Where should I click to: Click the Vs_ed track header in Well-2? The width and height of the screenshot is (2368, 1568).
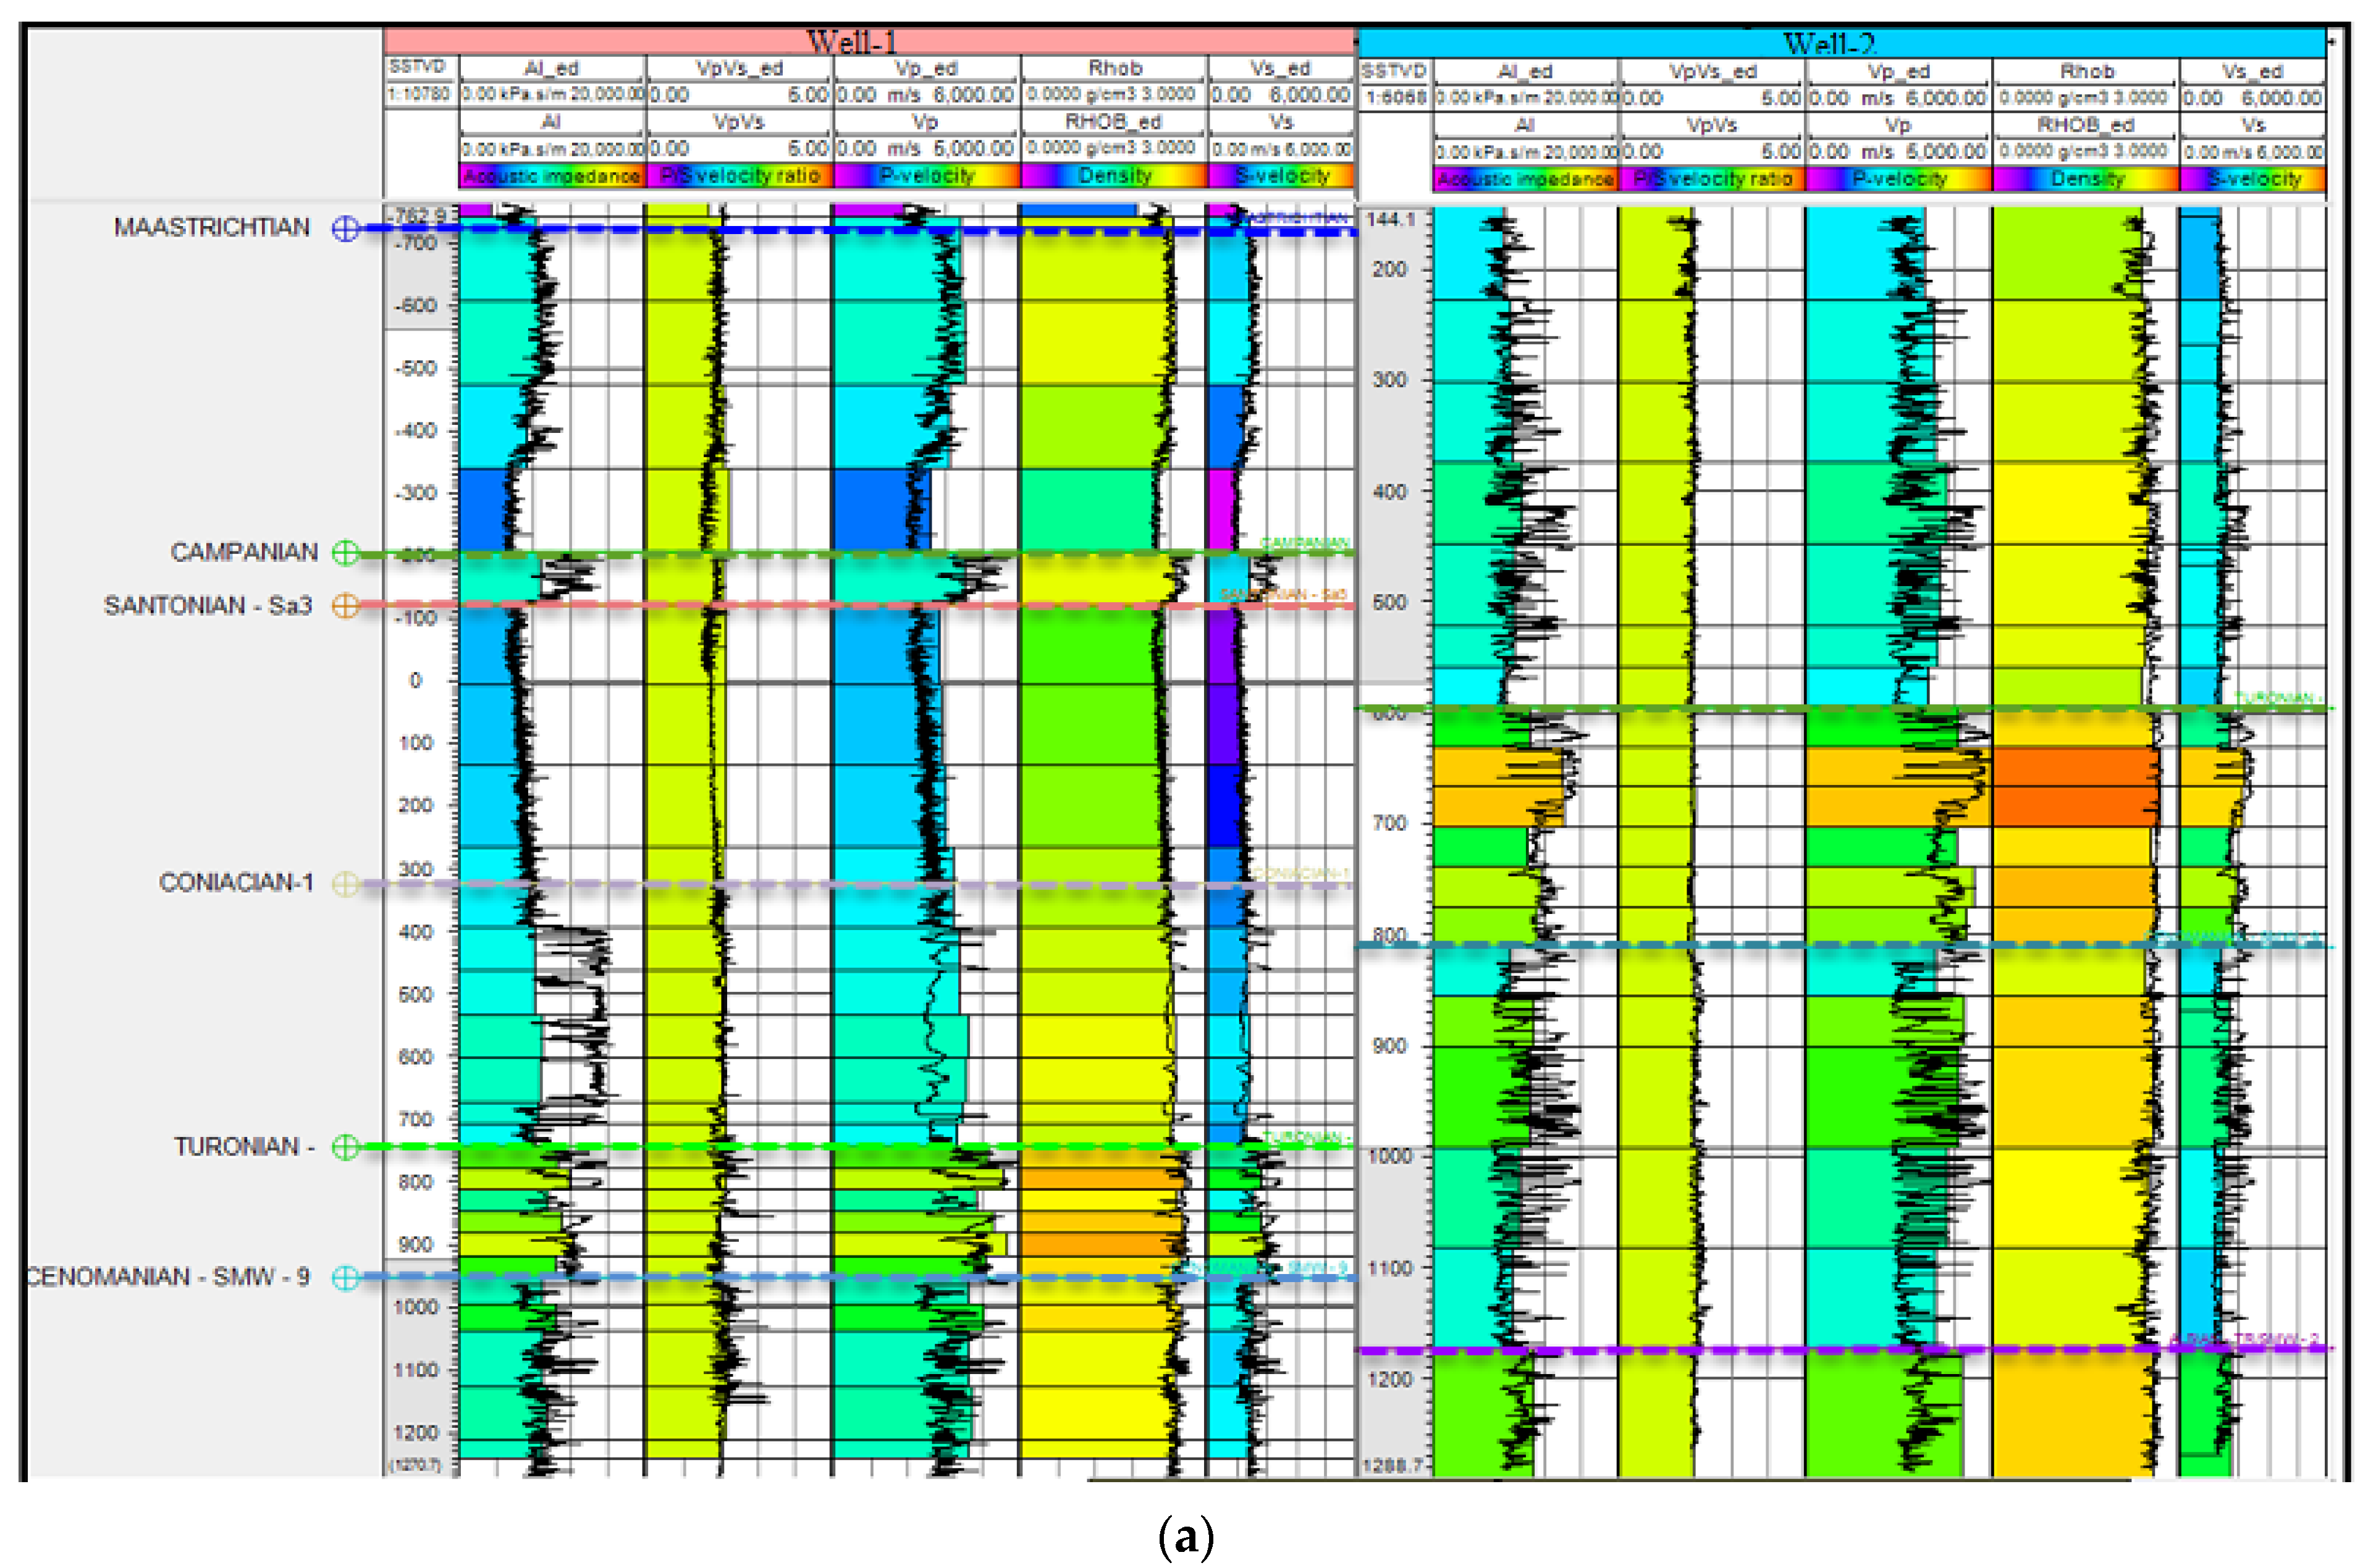[2252, 71]
